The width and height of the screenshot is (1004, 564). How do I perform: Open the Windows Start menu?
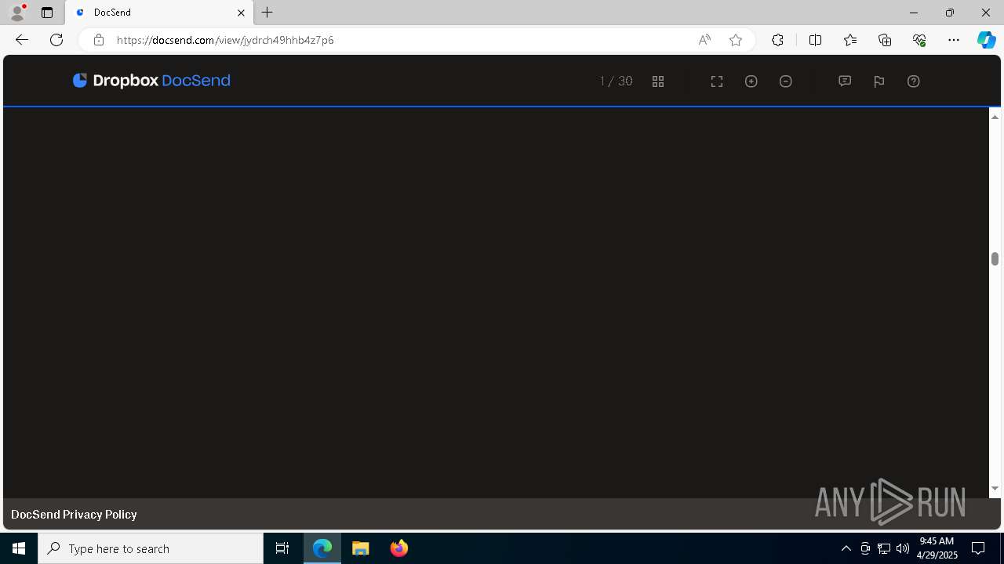[x=19, y=548]
